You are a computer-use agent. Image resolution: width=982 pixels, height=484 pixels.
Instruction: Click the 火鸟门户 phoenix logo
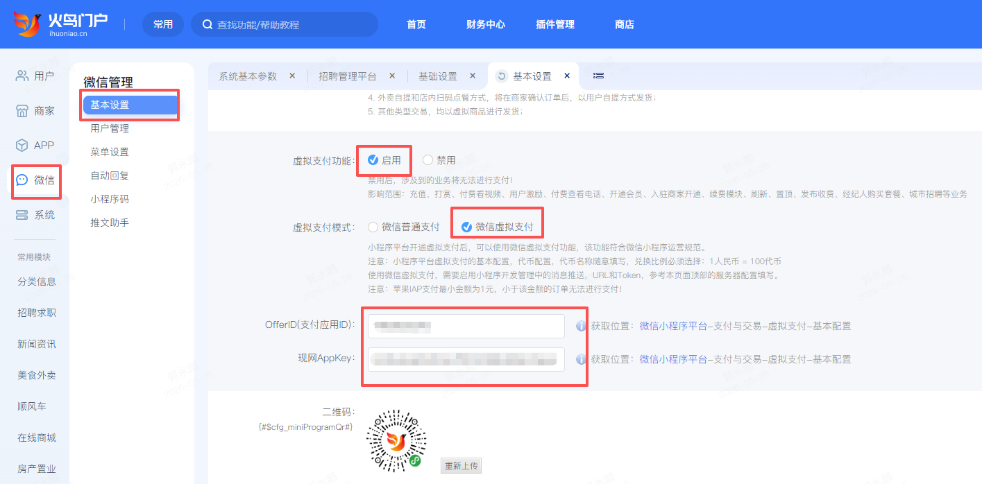tap(60, 24)
